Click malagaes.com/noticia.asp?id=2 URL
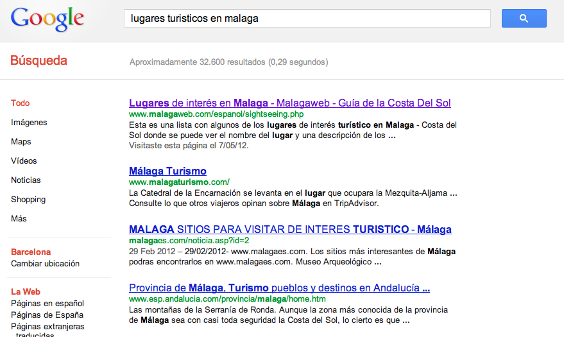The height and width of the screenshot is (337, 564). click(189, 241)
